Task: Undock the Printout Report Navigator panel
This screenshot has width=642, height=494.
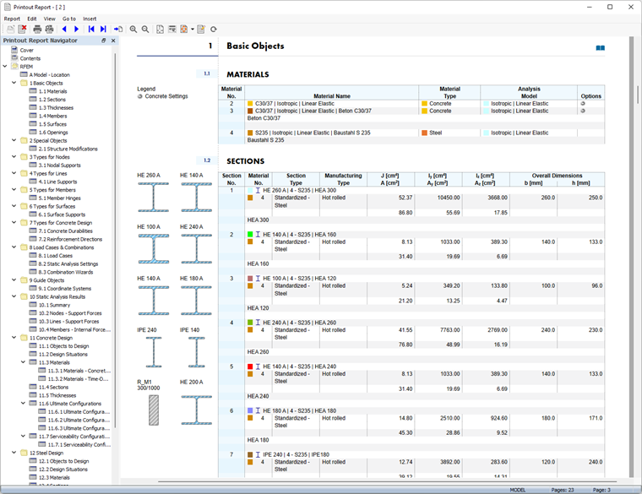Action: click(x=104, y=41)
